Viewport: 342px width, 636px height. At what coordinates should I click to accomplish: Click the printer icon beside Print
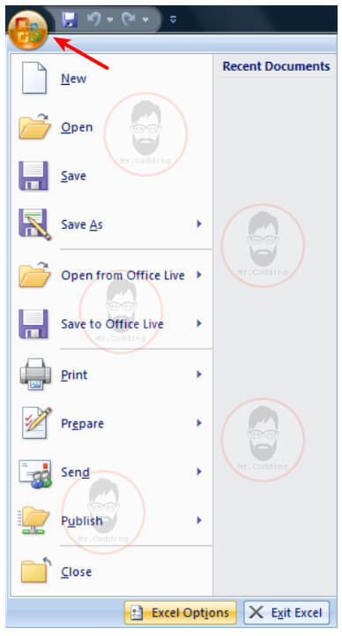tap(35, 374)
